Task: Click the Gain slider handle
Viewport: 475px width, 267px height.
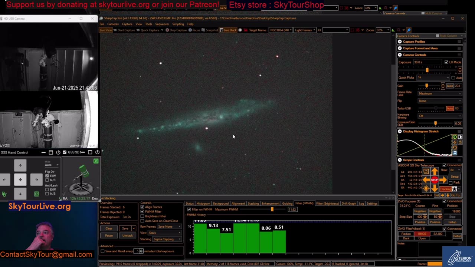Action: tap(426, 86)
